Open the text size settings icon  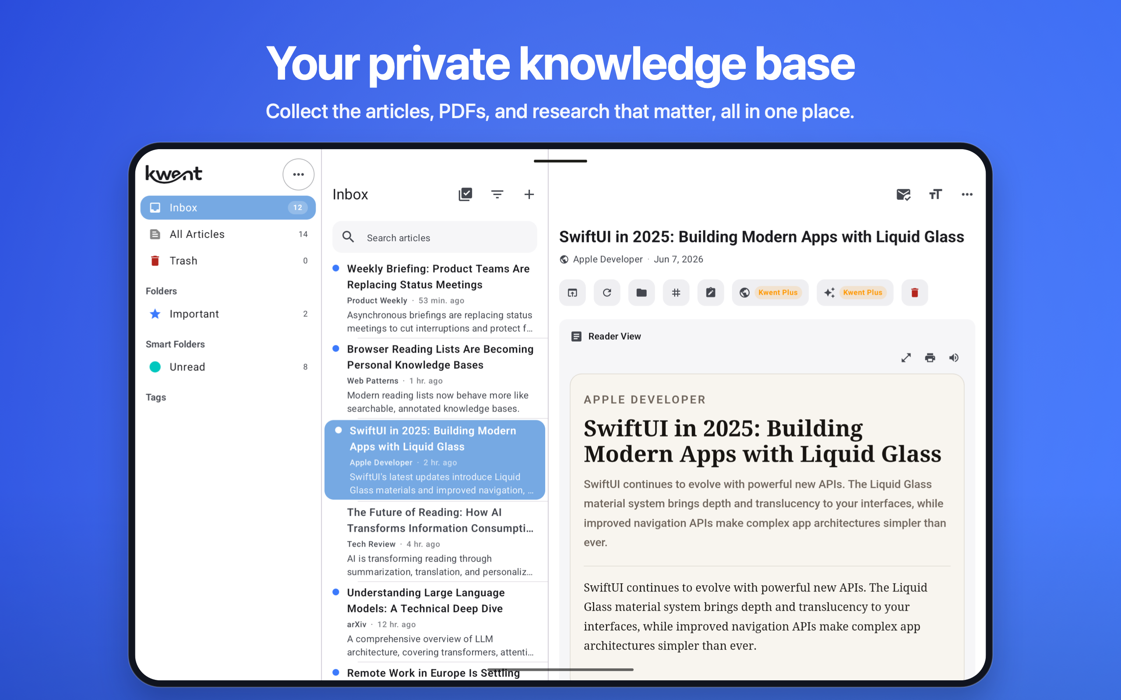pyautogui.click(x=935, y=194)
